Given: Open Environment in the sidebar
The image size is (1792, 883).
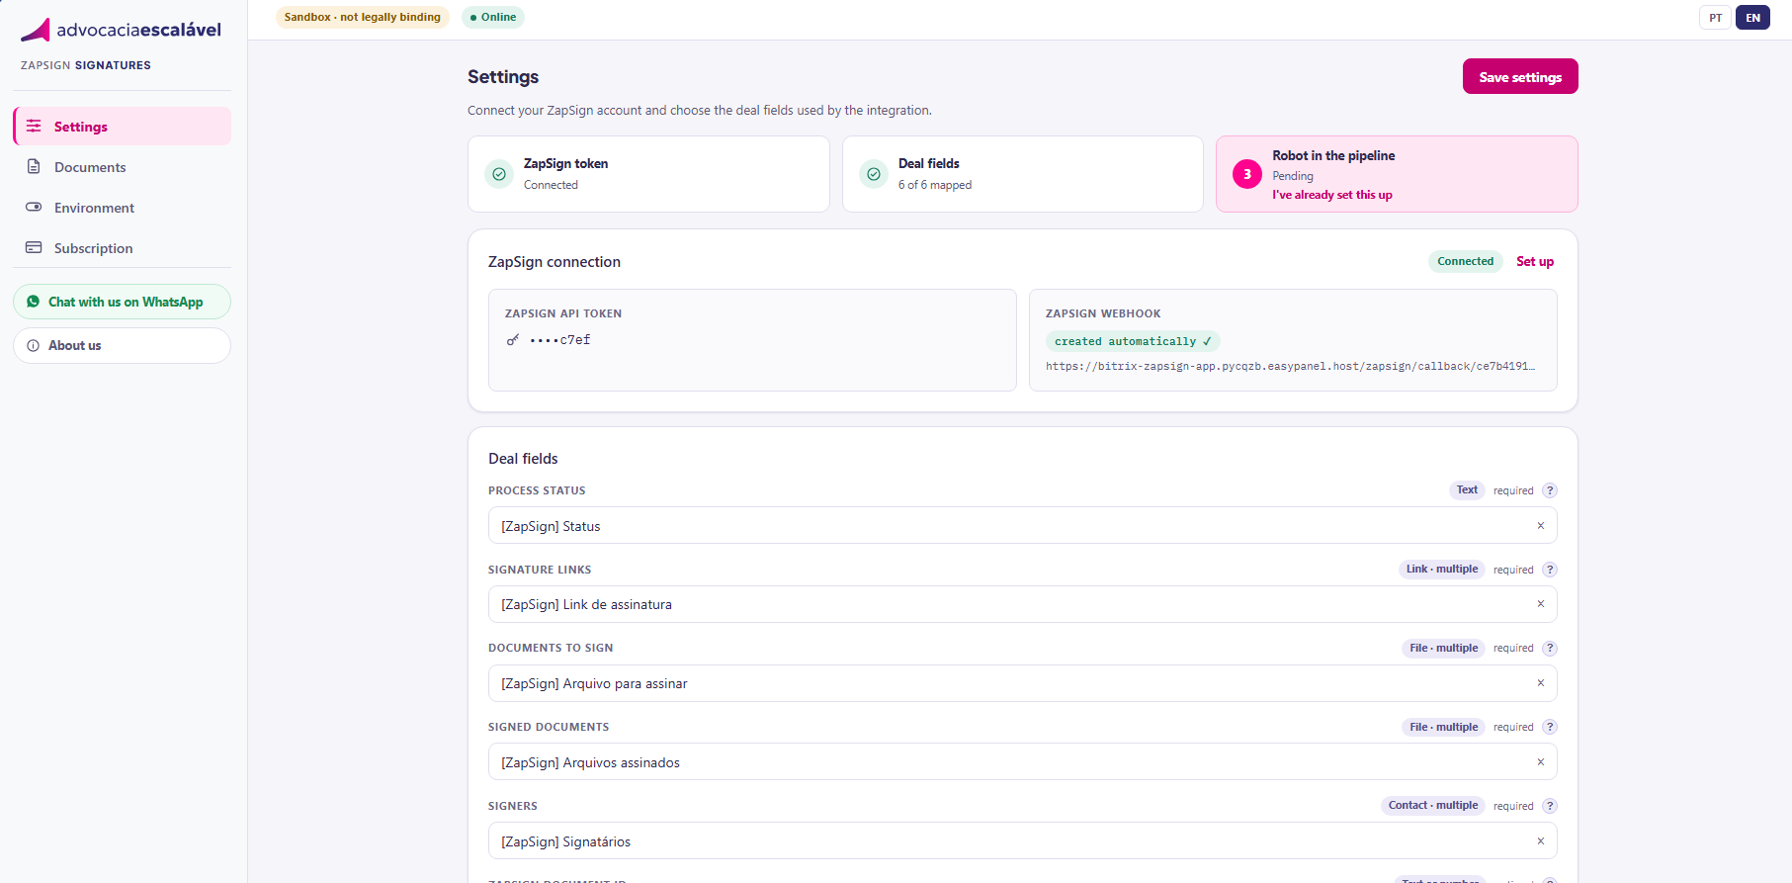Looking at the screenshot, I should click(x=123, y=208).
